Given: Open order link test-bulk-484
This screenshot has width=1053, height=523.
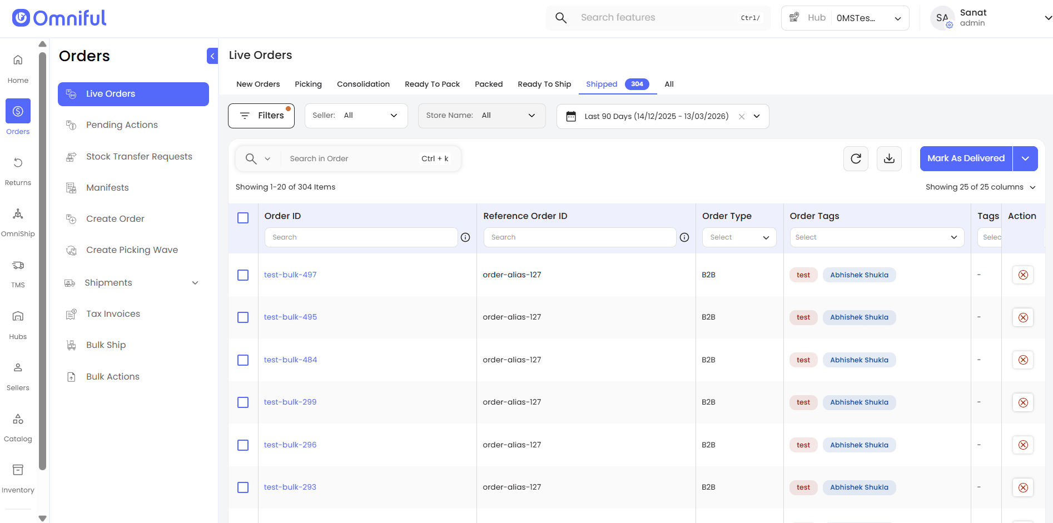Looking at the screenshot, I should click(x=290, y=360).
